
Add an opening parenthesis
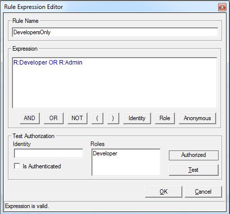[97, 118]
